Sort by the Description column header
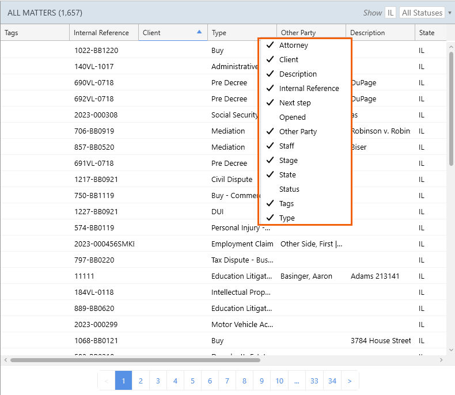Screen dimensions: 455x395 coord(380,32)
